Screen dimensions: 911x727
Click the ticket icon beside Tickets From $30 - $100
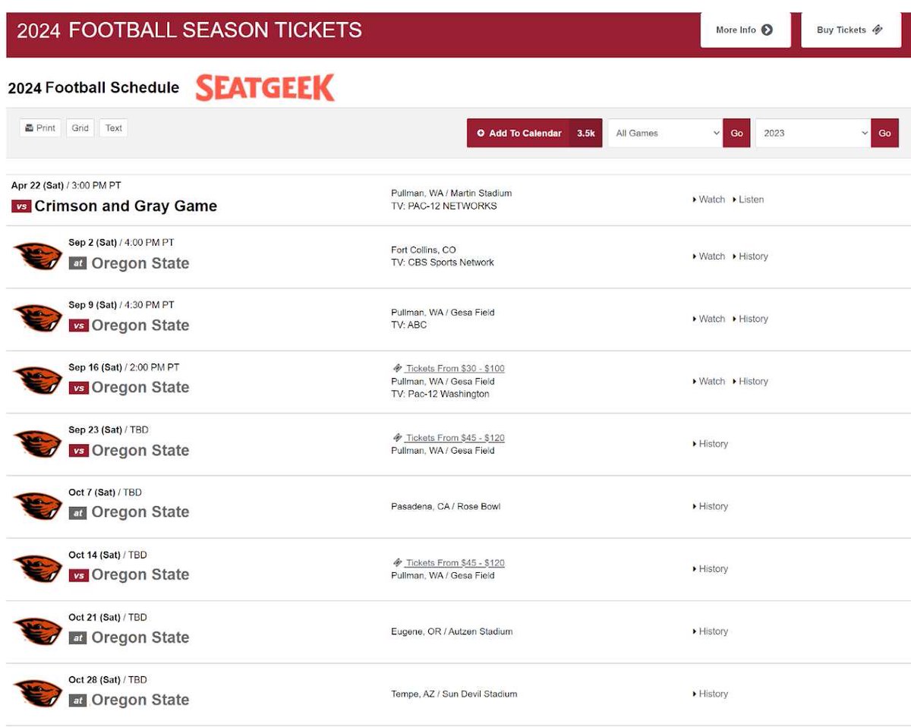398,368
